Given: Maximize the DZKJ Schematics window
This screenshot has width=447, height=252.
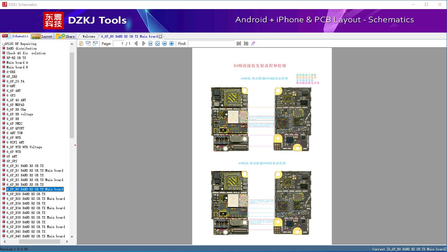Looking at the screenshot, I should coord(426,4).
